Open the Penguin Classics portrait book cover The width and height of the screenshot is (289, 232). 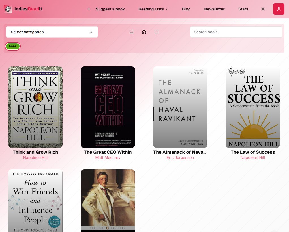click(108, 201)
